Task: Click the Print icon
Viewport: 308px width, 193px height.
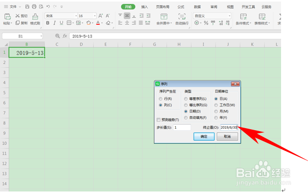Action: (x=34, y=7)
